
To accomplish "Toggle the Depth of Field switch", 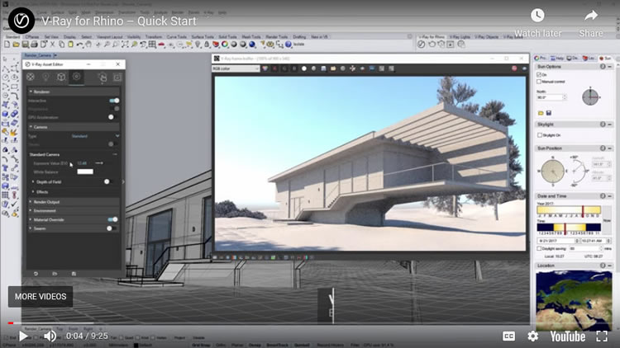I will click(109, 181).
